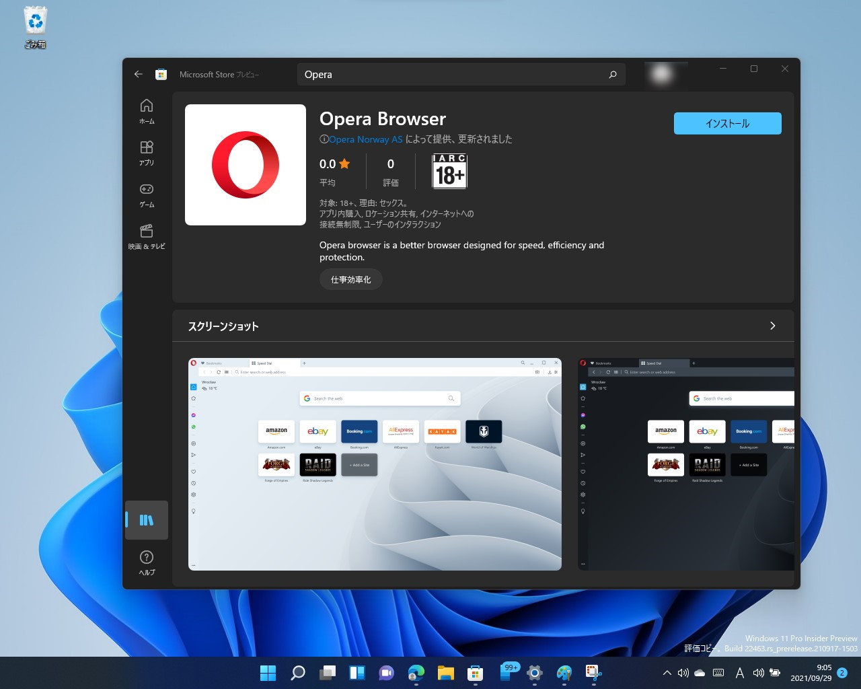Click the back arrow to return to previous page
This screenshot has height=689, width=861.
(x=139, y=74)
